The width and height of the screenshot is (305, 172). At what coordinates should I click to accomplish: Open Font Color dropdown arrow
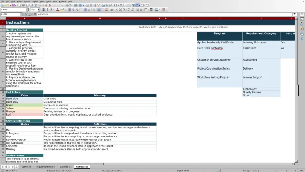pos(60,10)
